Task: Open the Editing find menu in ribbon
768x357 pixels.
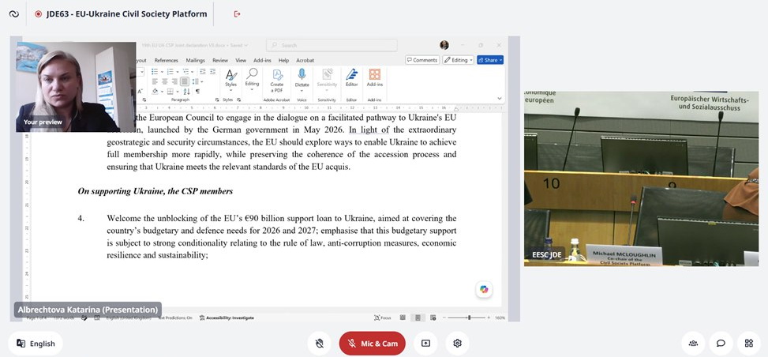Action: (x=253, y=78)
